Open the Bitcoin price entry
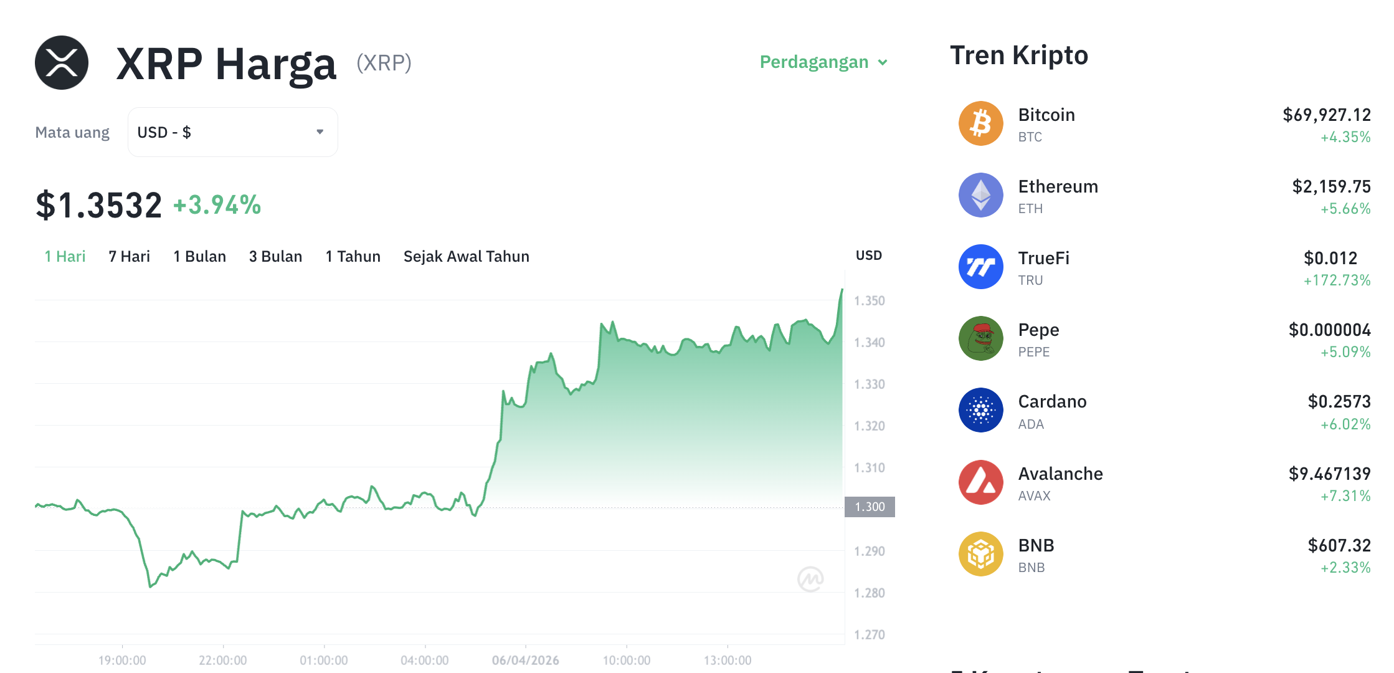Viewport: 1394px width, 673px height. coord(1325,115)
